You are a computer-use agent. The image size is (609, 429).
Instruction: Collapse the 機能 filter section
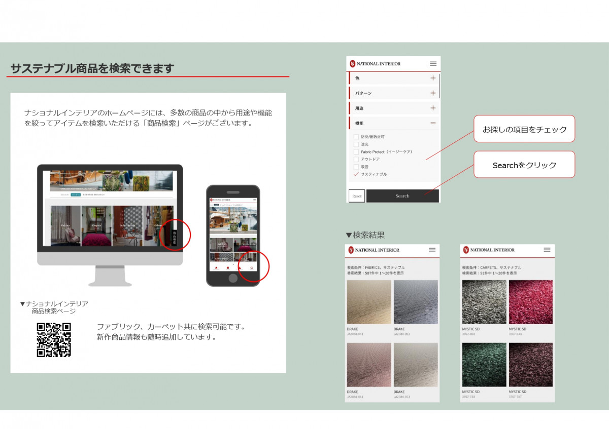[432, 123]
